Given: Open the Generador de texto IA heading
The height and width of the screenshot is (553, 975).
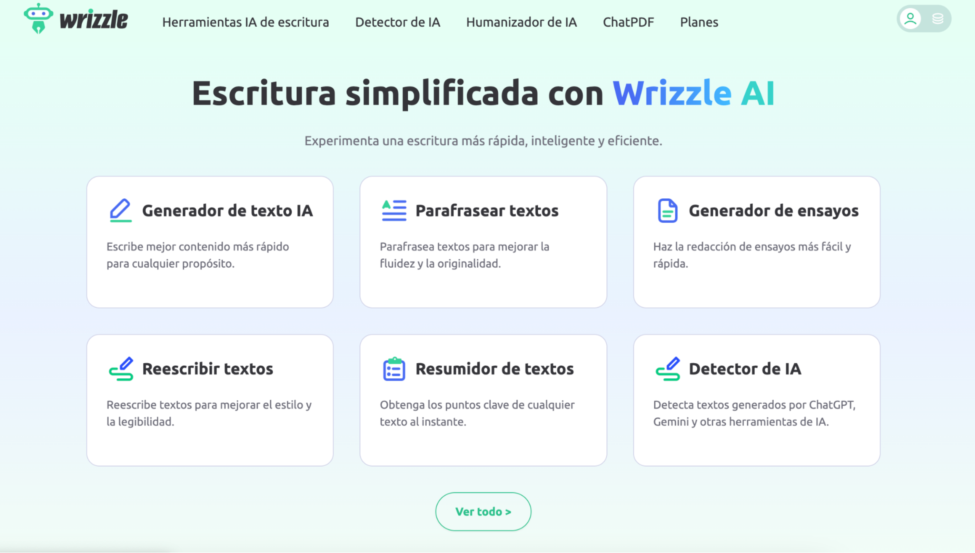Looking at the screenshot, I should 227,211.
